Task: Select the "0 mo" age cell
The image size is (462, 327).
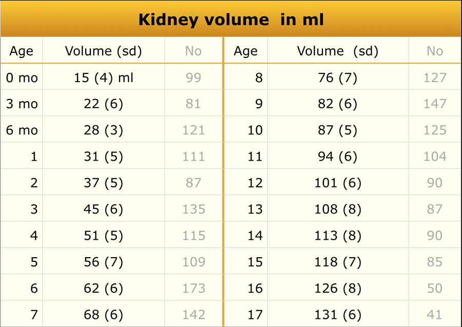Action: 22,78
